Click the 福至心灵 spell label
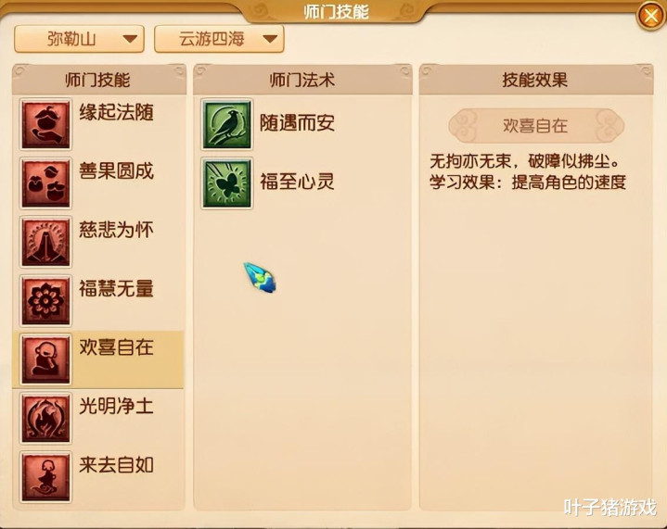 297,182
